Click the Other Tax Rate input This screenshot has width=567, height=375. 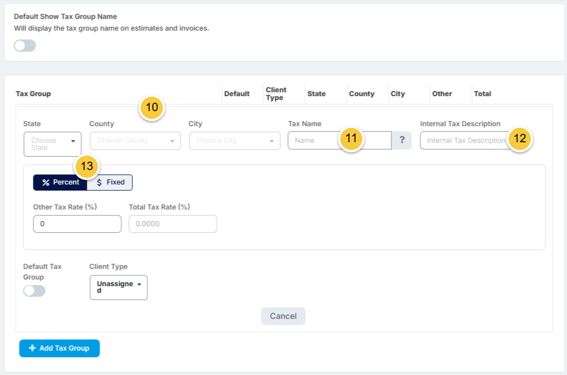tap(77, 224)
